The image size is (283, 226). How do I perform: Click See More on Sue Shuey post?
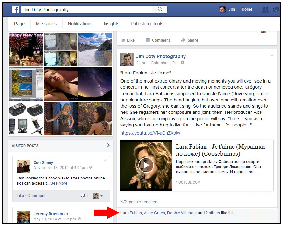click(x=59, y=183)
